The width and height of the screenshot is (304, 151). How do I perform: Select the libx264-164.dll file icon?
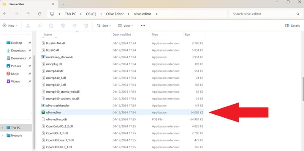43,43
